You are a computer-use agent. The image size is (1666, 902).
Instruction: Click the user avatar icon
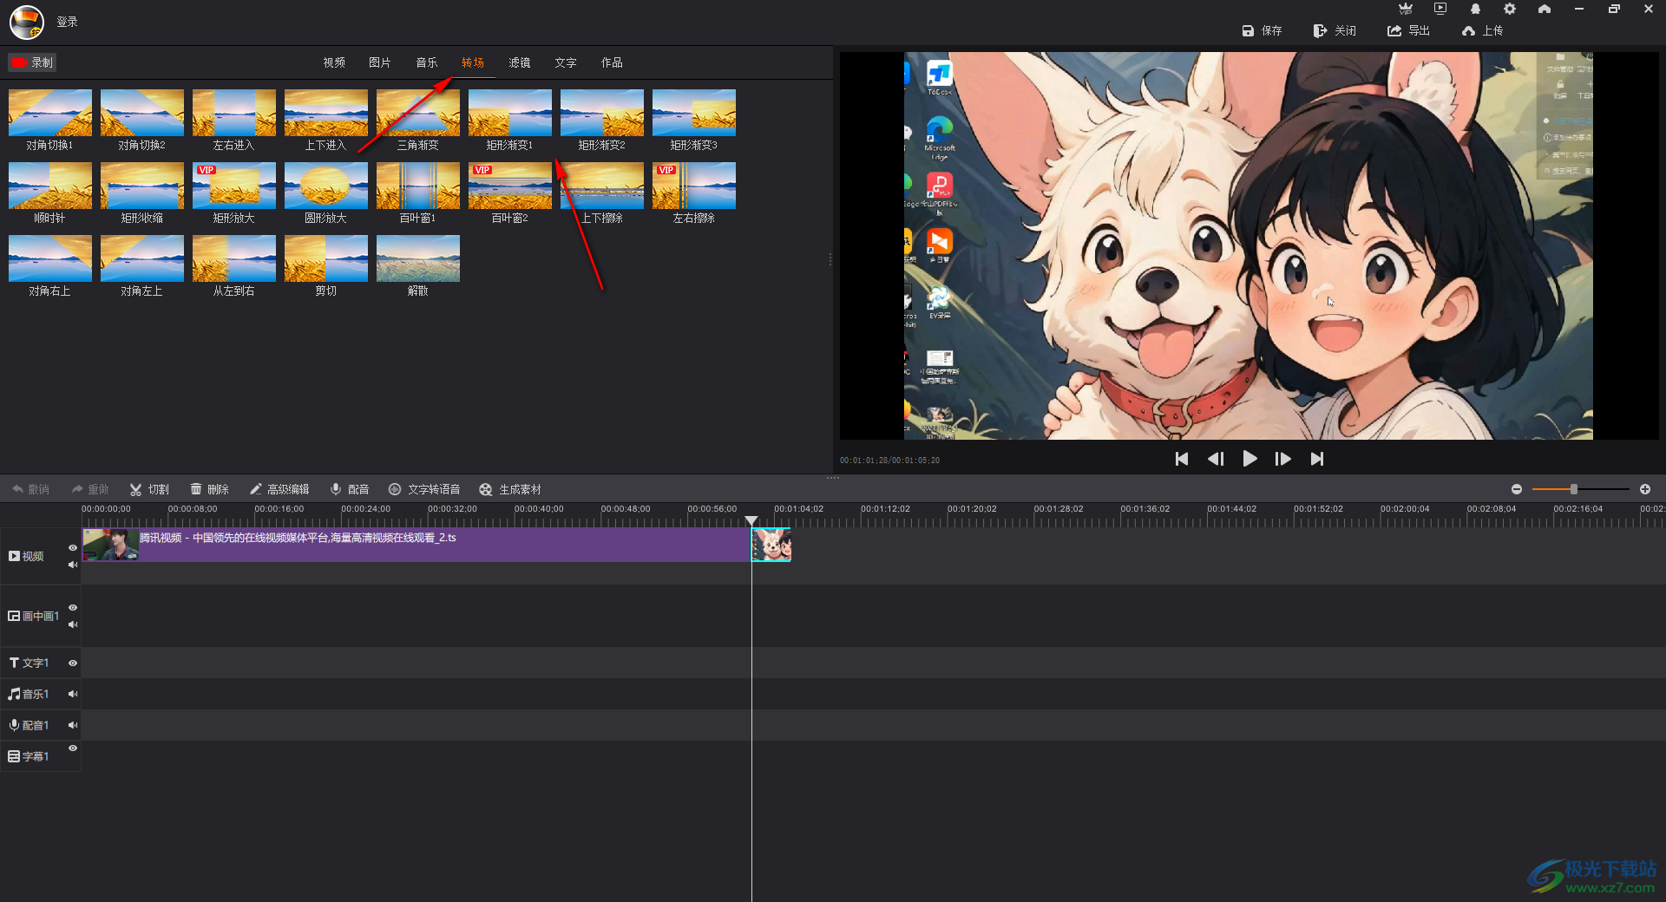pyautogui.click(x=27, y=22)
